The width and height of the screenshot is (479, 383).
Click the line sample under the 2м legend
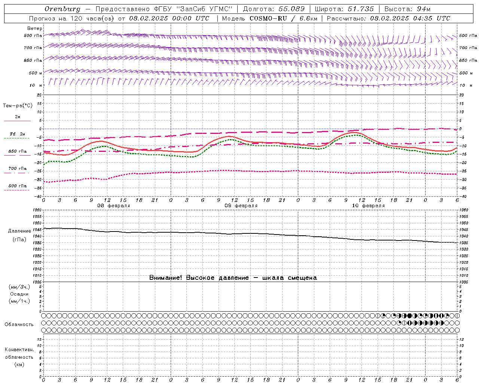coord(17,121)
